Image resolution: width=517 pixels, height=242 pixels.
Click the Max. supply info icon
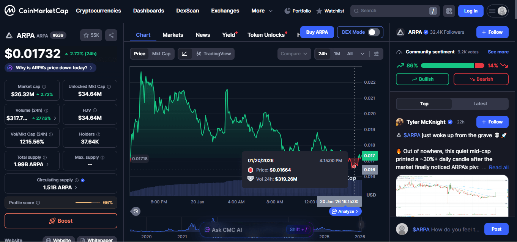(x=102, y=157)
